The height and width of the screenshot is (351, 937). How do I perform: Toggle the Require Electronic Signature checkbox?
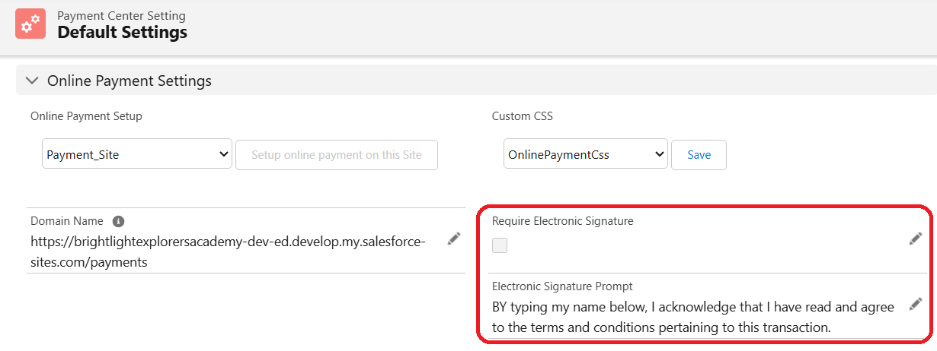coord(500,245)
